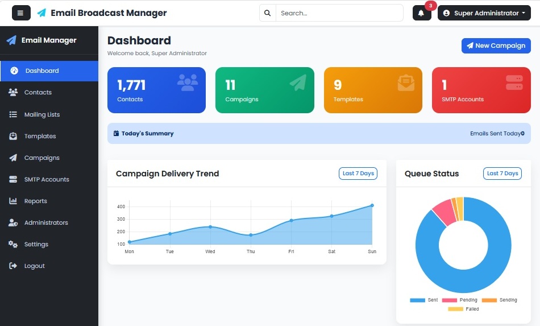Toggle the orange Sending legend swatch
The image size is (540, 326).
click(x=489, y=300)
